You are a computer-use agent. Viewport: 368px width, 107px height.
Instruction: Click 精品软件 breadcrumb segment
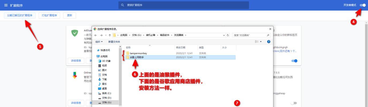[165, 35]
